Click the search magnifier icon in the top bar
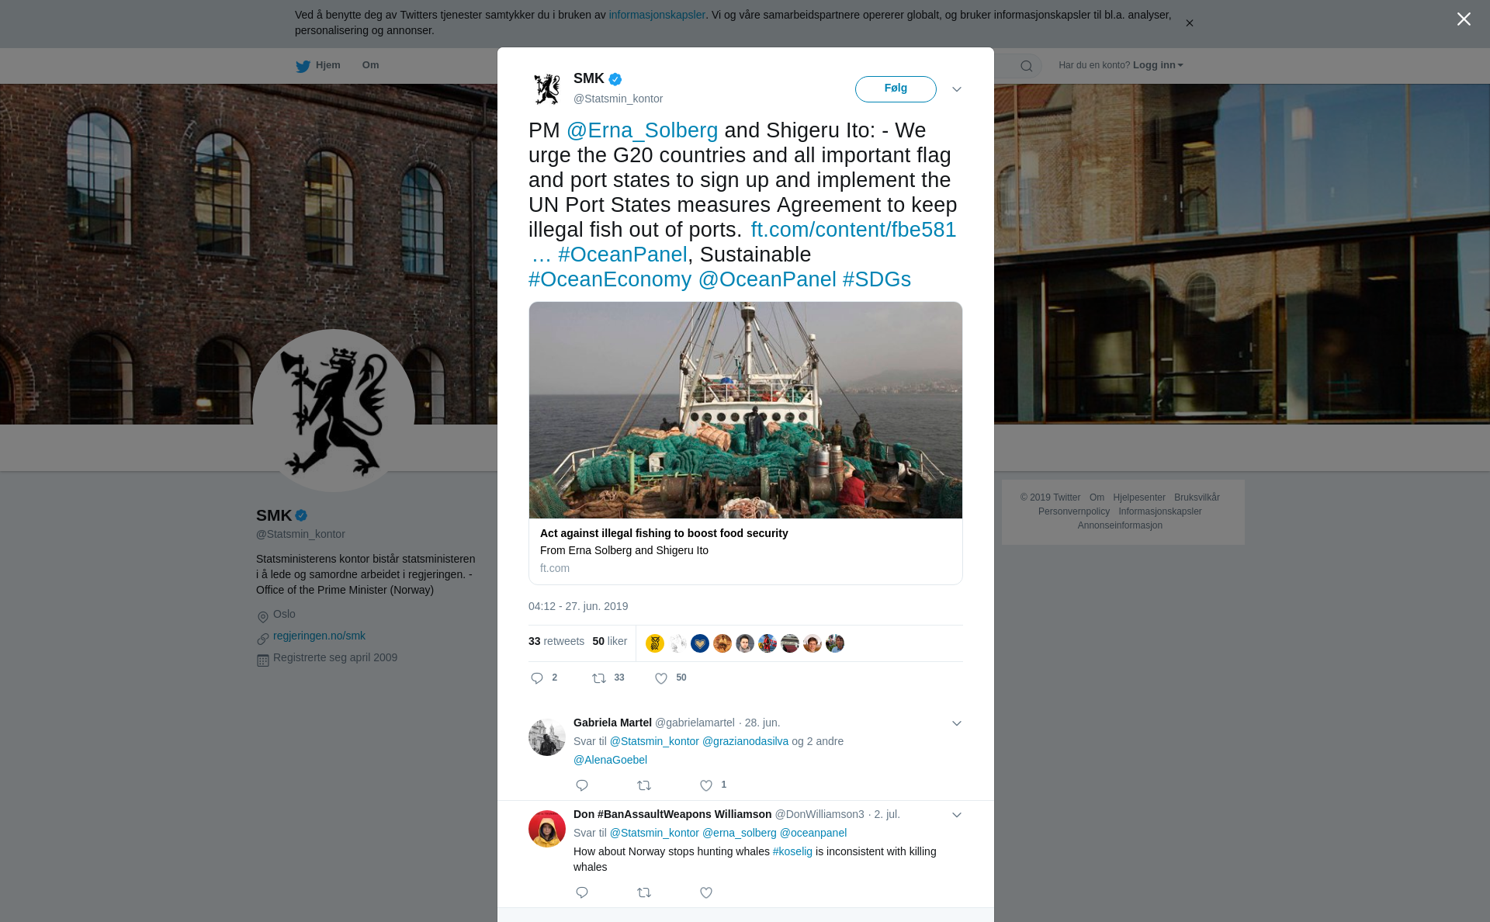This screenshot has width=1490, height=922. pos(1027,66)
